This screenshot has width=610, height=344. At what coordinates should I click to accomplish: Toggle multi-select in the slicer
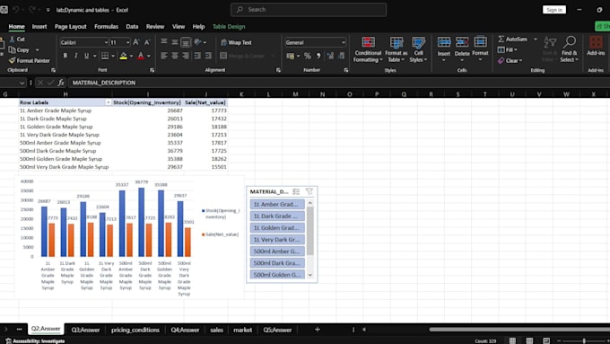click(x=296, y=191)
